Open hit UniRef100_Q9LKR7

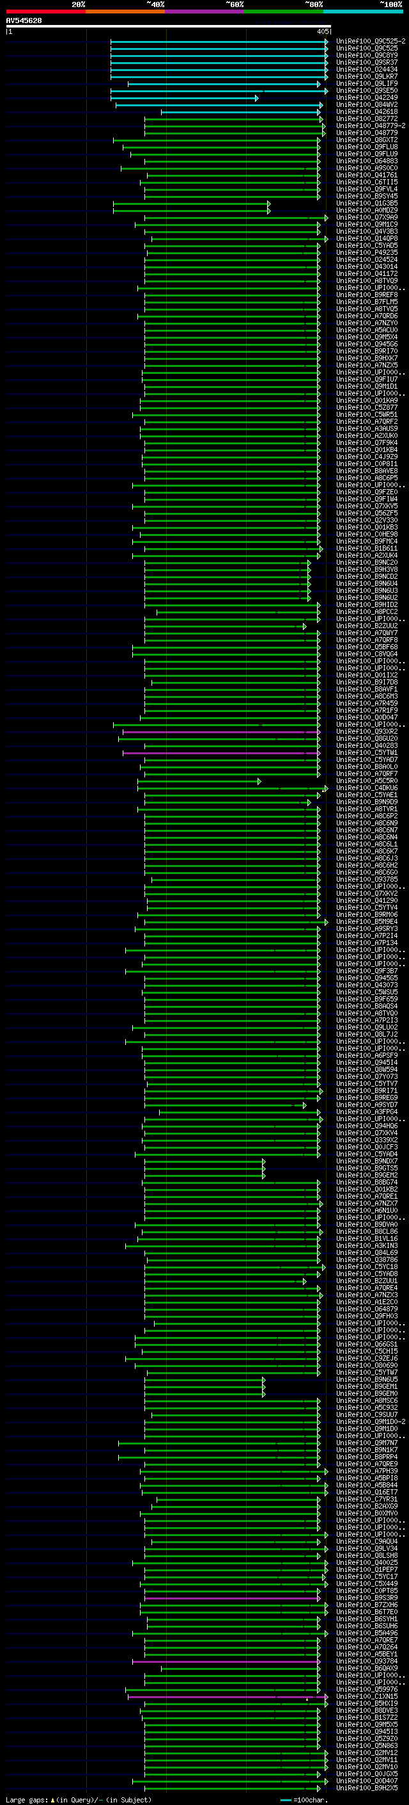[x=367, y=76]
